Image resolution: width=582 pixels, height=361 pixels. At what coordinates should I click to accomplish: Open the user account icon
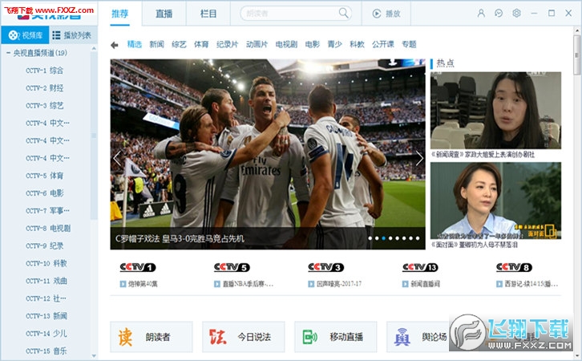tap(481, 14)
